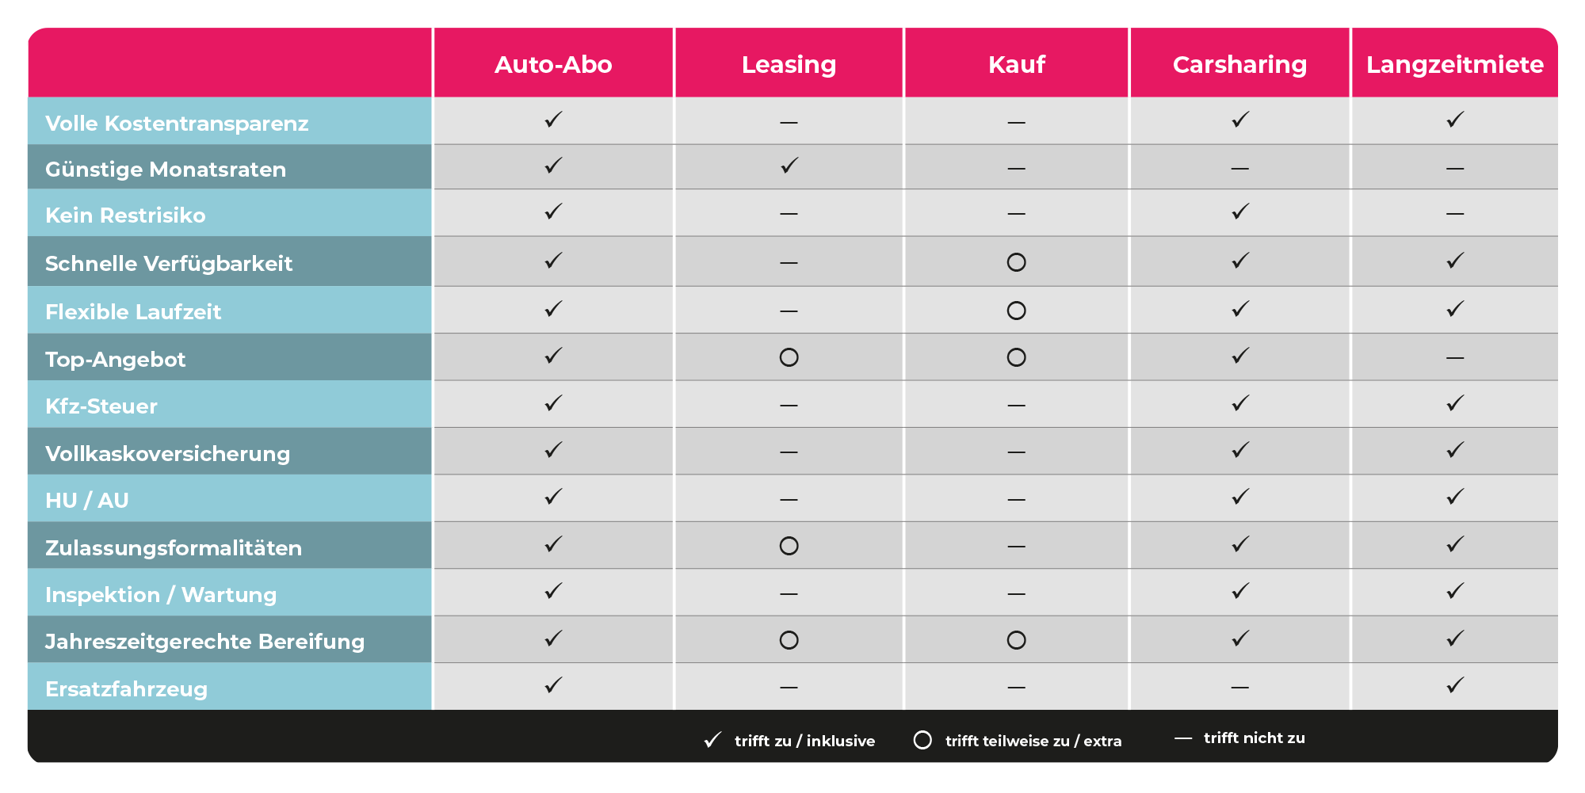Click the Auto-Abo checkmark for Volle Kostentransparenz
Screen dimensions: 1585x793
553,120
